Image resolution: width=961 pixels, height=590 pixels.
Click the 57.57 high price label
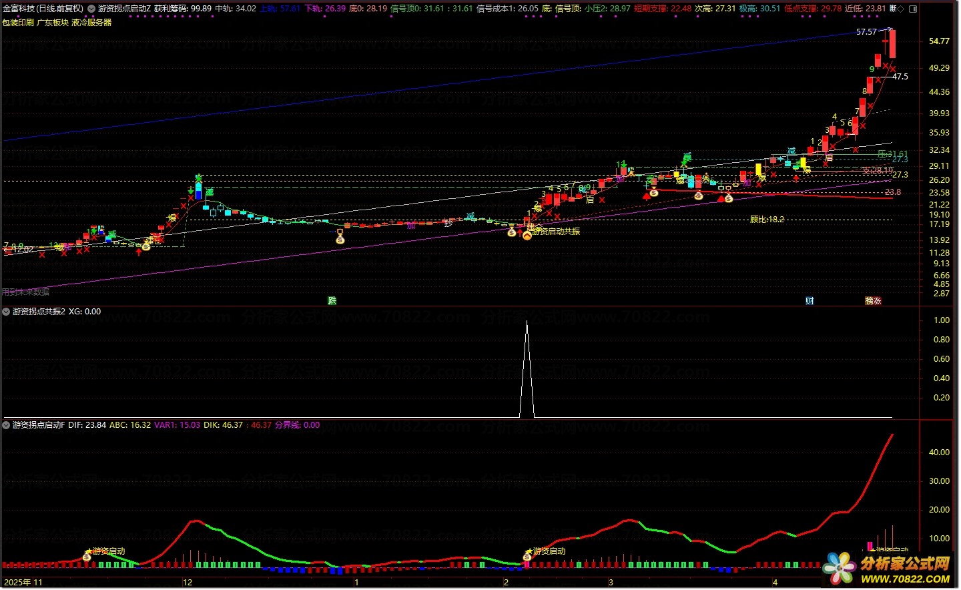point(866,32)
